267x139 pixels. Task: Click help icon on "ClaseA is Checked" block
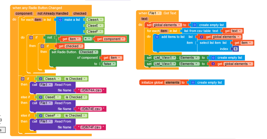point(40,79)
